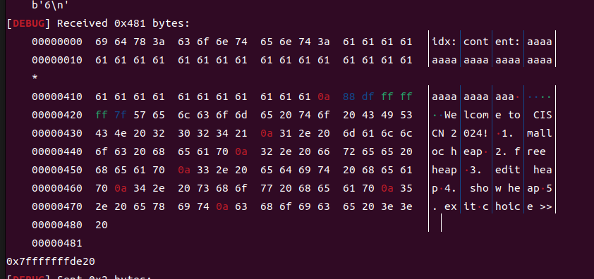The height and width of the screenshot is (279, 594).
Task: Click the ASCII column text 'cont'
Action: coord(476,42)
